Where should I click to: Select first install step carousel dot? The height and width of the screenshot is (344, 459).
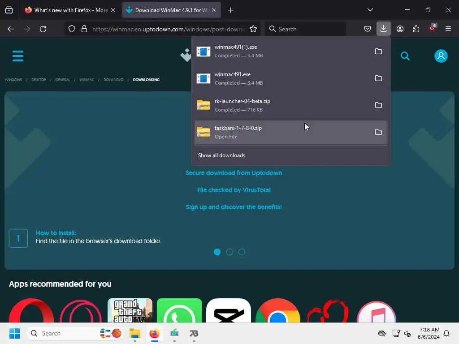pos(217,252)
